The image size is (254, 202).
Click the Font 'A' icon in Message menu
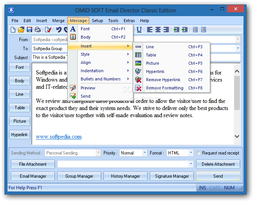[73, 29]
